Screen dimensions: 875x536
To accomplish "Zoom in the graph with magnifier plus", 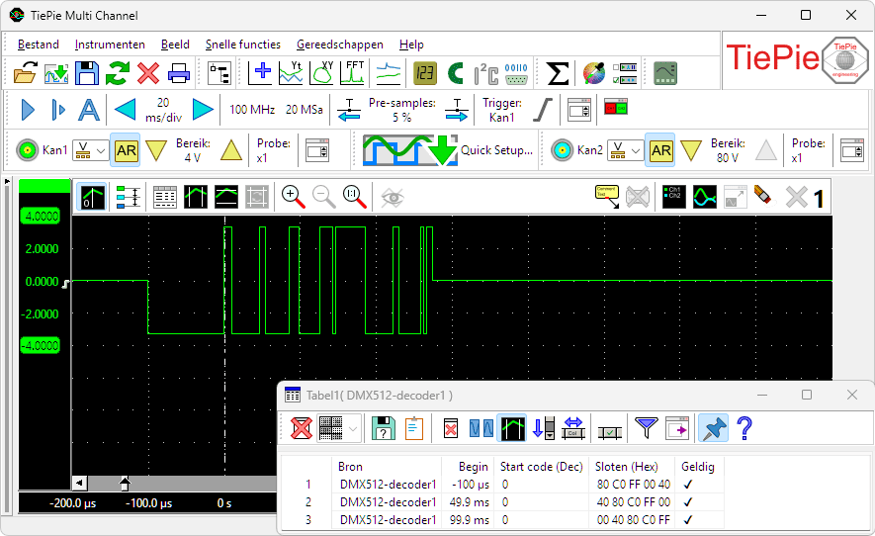I will click(x=293, y=197).
